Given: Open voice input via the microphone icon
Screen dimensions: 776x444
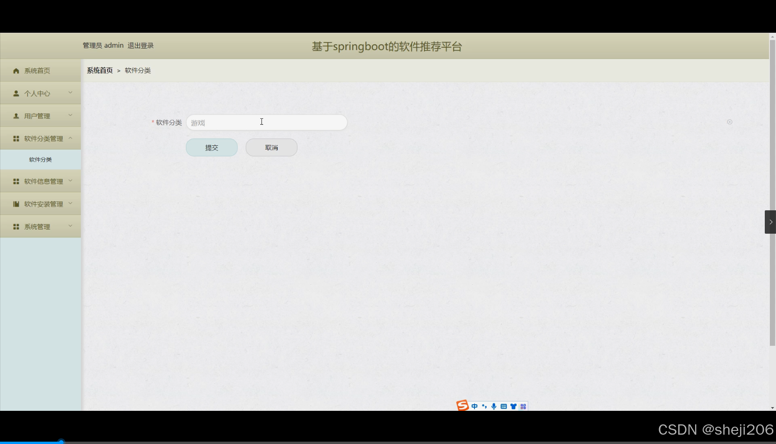Looking at the screenshot, I should pos(494,406).
